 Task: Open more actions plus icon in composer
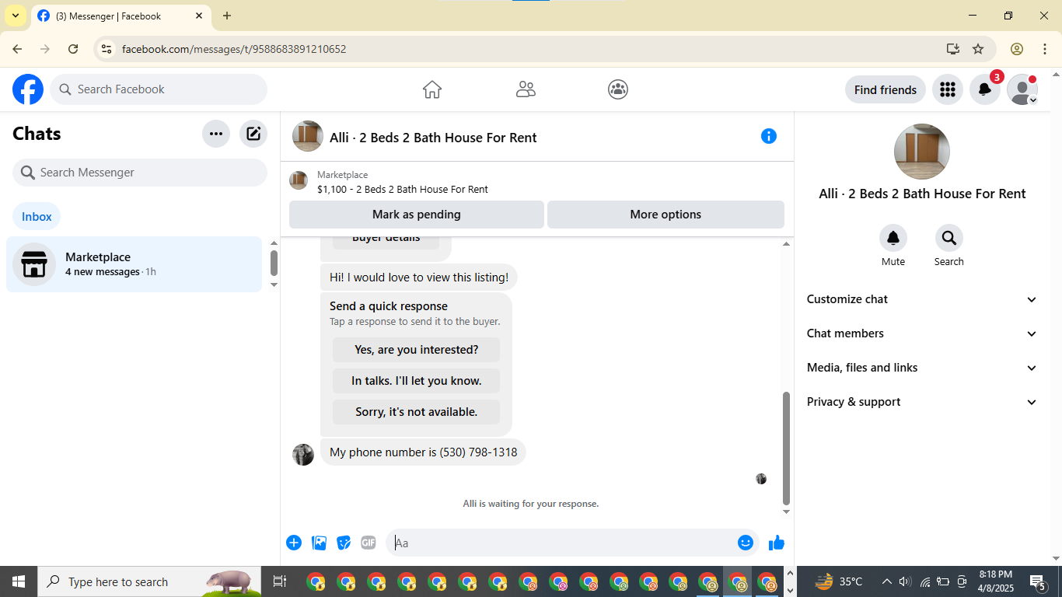point(294,543)
